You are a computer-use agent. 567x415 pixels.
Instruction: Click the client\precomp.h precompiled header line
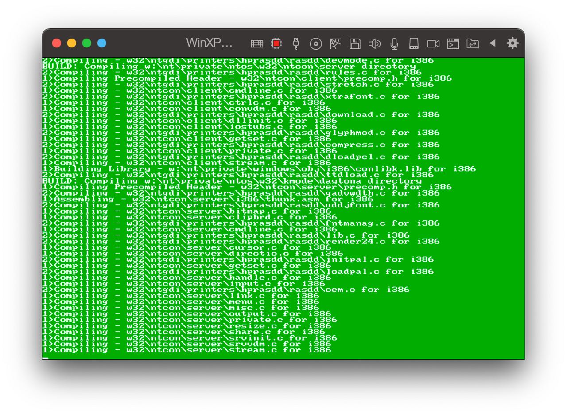(247, 78)
